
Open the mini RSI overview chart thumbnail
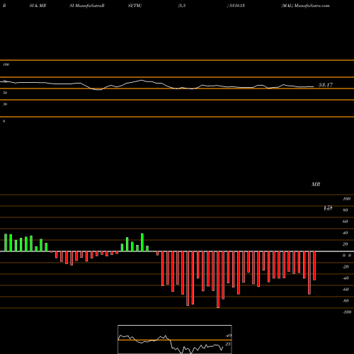click(x=175, y=339)
